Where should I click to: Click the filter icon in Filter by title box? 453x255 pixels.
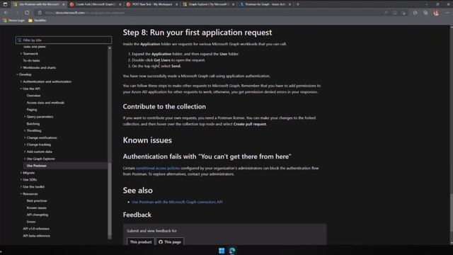[x=19, y=40]
